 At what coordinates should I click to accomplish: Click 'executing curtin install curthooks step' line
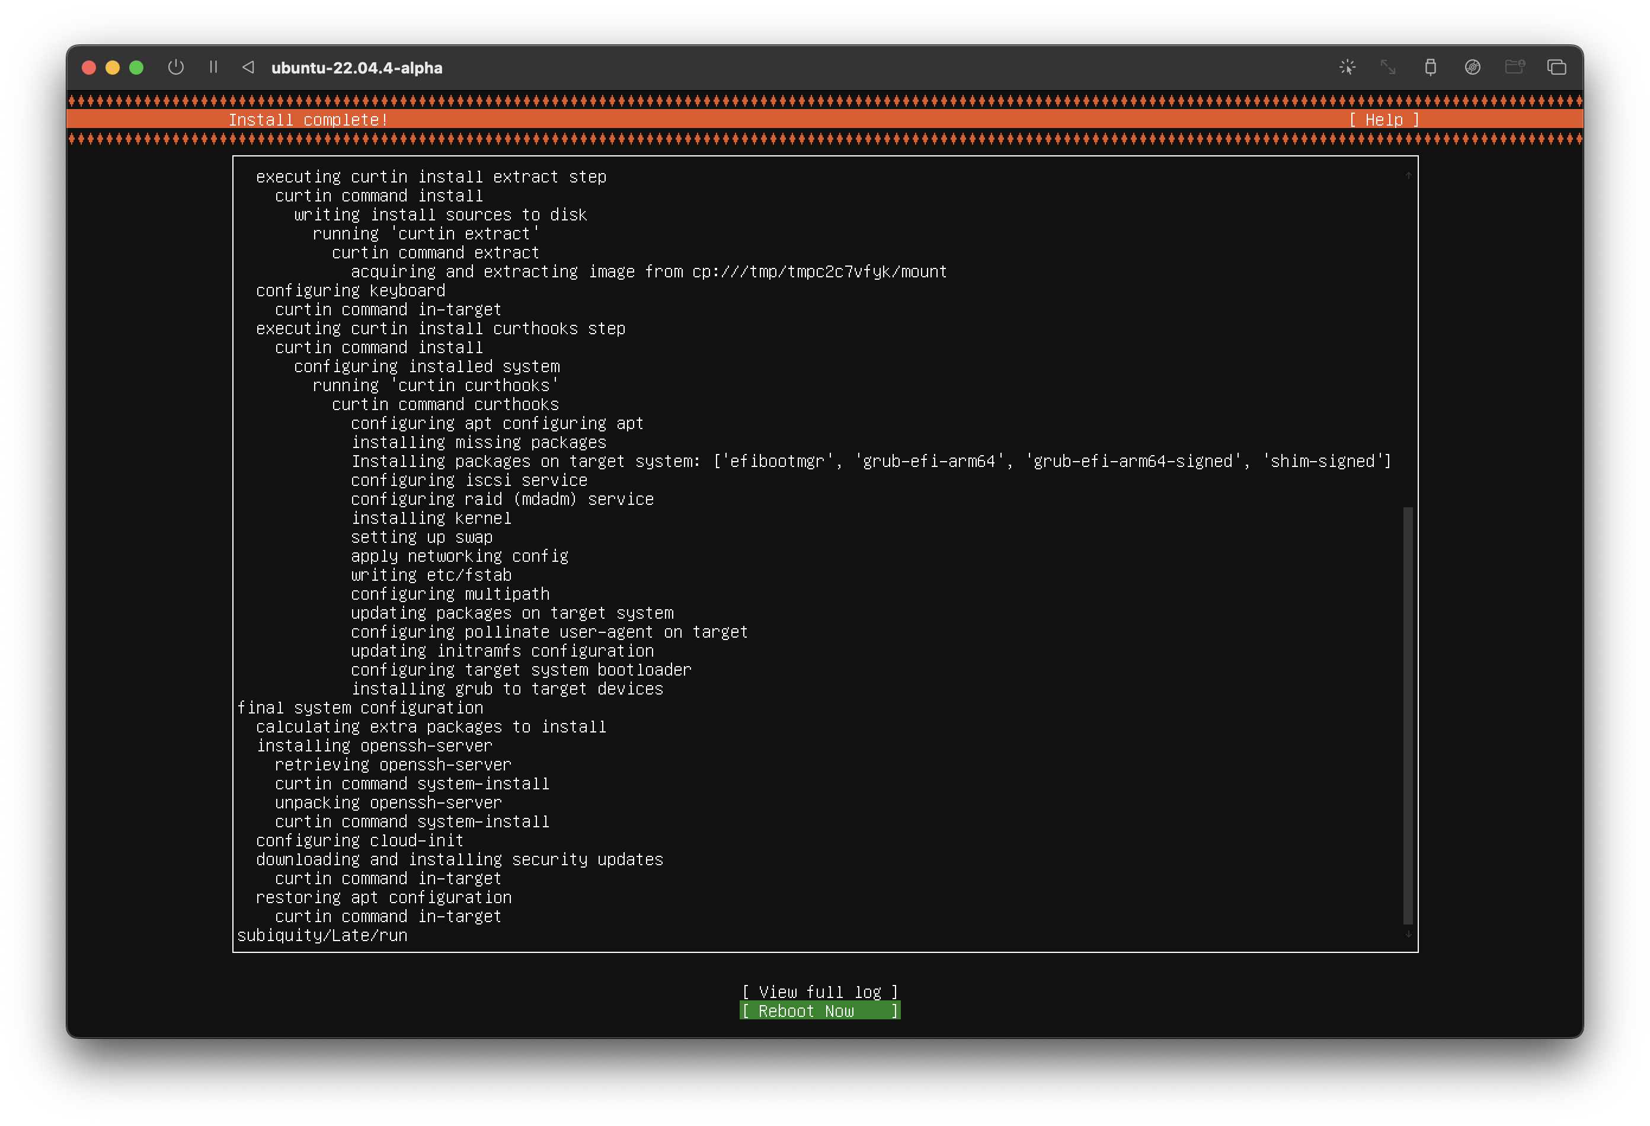(440, 329)
